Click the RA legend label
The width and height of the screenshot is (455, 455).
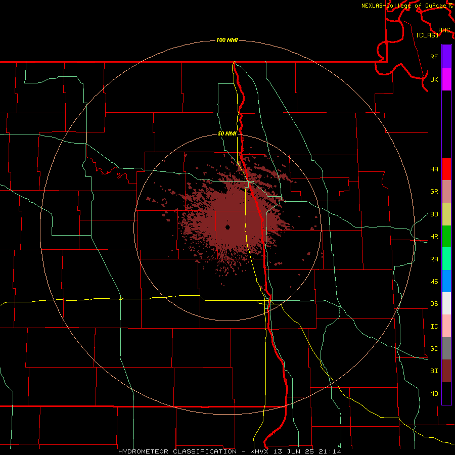pyautogui.click(x=434, y=259)
